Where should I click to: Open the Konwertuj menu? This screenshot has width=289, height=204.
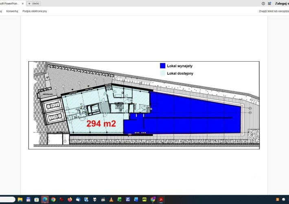12,11
